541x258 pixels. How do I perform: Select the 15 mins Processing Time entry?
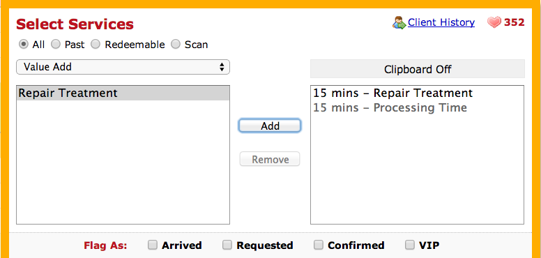click(390, 107)
